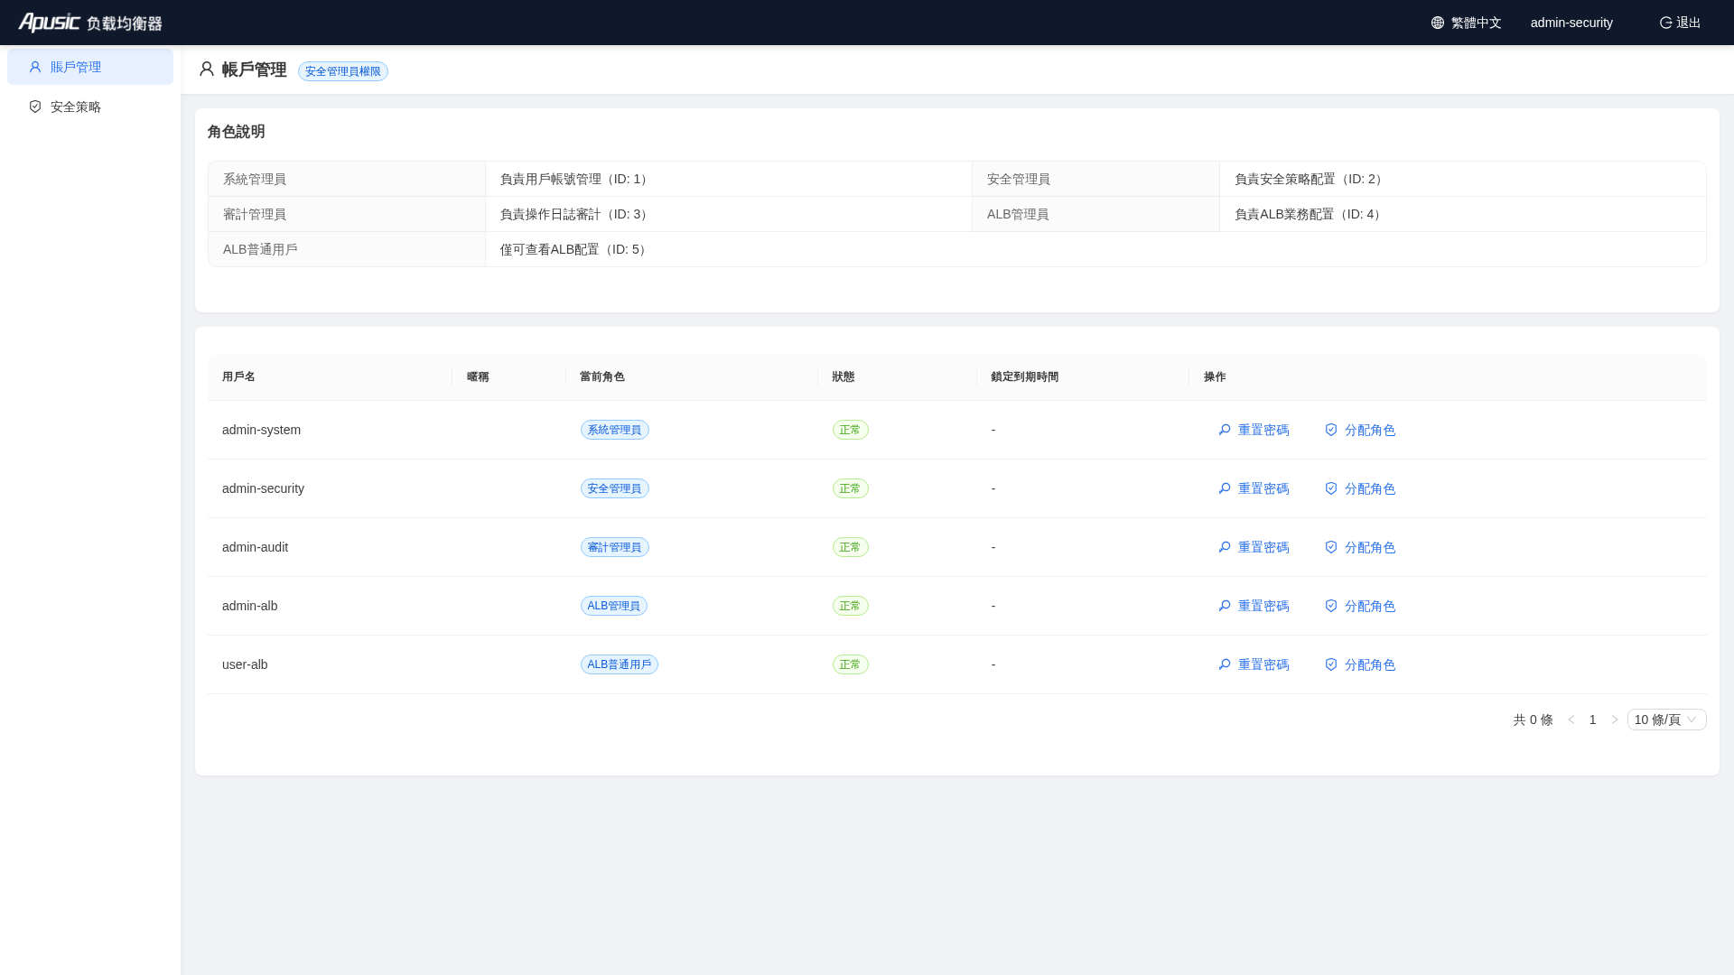Click assign role shield icon for admin-audit

(1331, 547)
